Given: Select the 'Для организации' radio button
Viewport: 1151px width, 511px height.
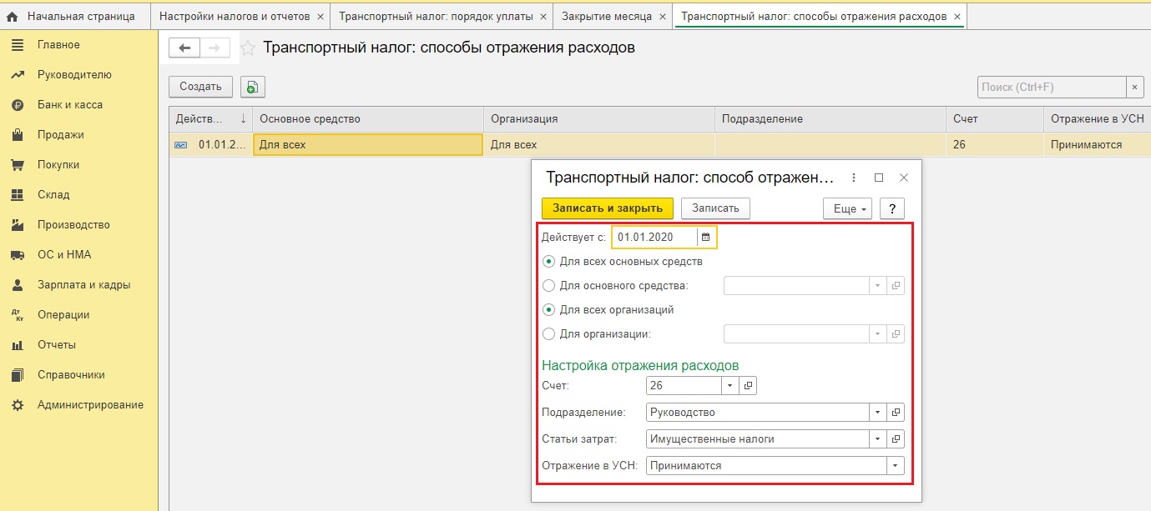Looking at the screenshot, I should (548, 334).
